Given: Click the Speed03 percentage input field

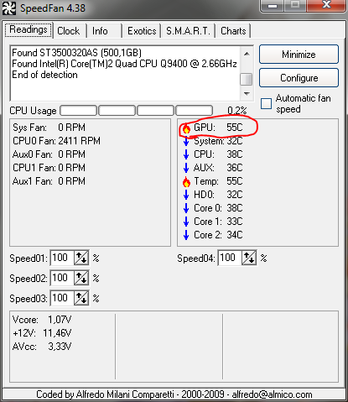Looking at the screenshot, I should (x=62, y=298).
